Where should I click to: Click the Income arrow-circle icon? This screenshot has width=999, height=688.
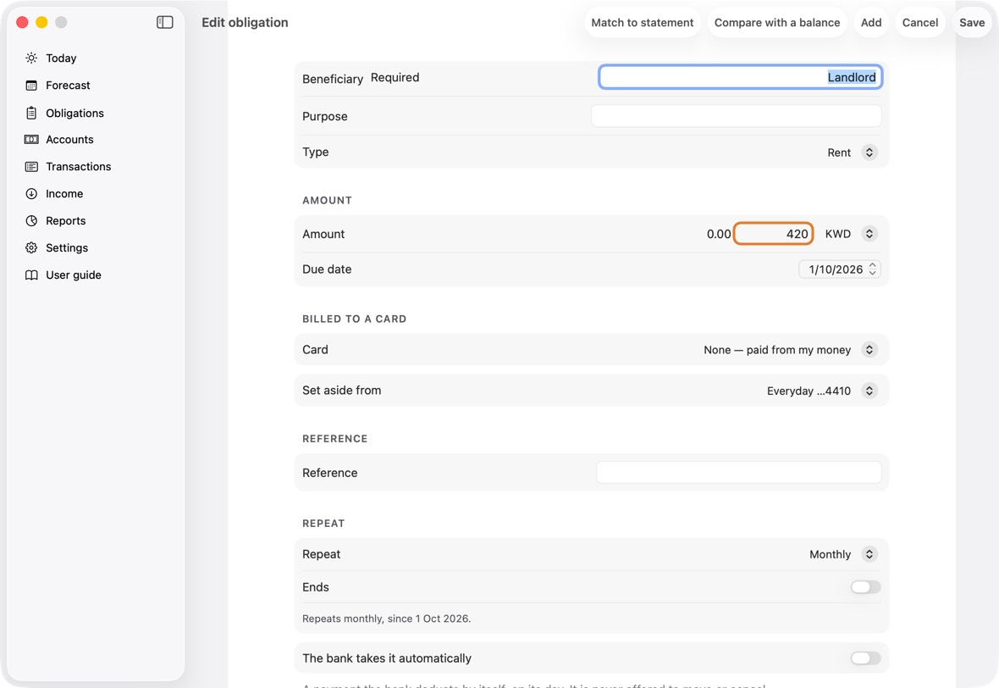coord(31,194)
